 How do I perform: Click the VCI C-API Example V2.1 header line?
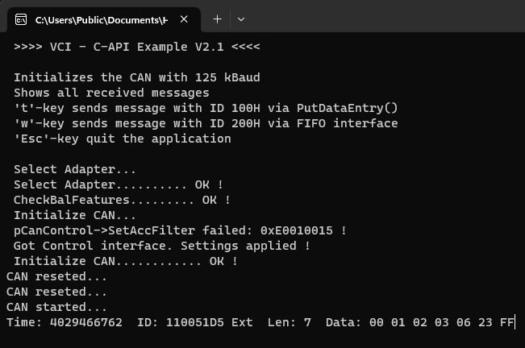(136, 47)
